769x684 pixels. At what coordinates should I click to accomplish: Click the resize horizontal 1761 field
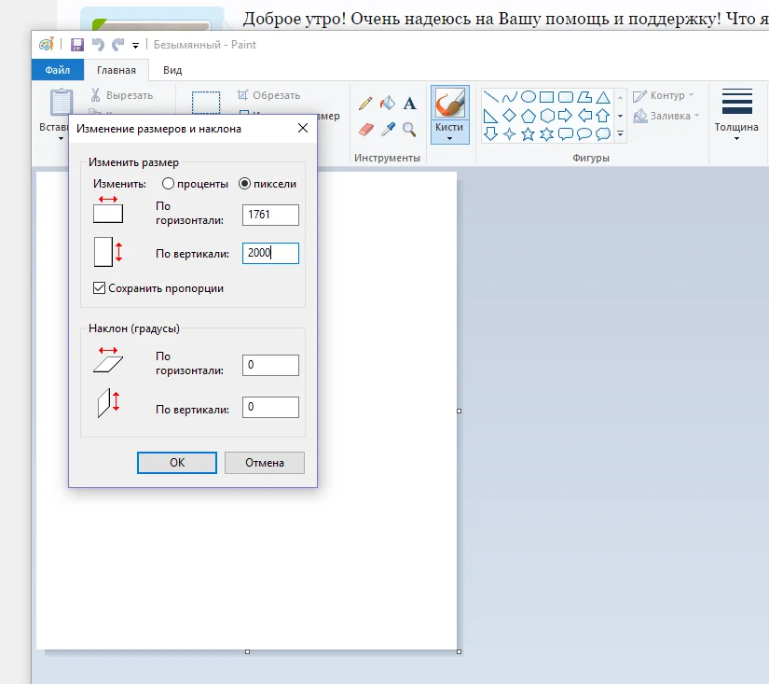point(270,215)
